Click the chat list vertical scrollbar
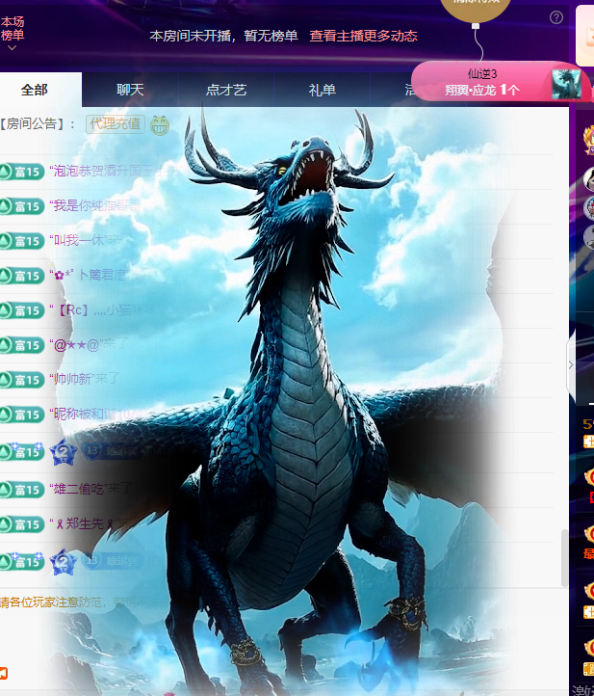Screen dimensions: 594x696 (x=564, y=558)
